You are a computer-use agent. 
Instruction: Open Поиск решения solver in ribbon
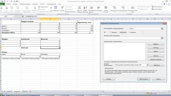click(157, 7)
